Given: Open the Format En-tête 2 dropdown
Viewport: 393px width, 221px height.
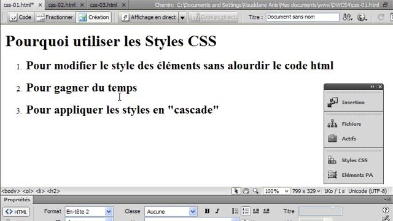Looking at the screenshot, I should [x=88, y=211].
